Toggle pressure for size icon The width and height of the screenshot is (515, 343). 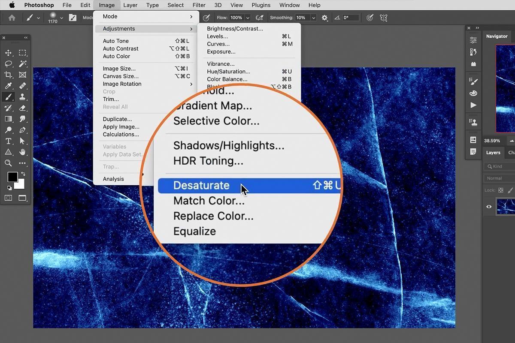tap(370, 18)
